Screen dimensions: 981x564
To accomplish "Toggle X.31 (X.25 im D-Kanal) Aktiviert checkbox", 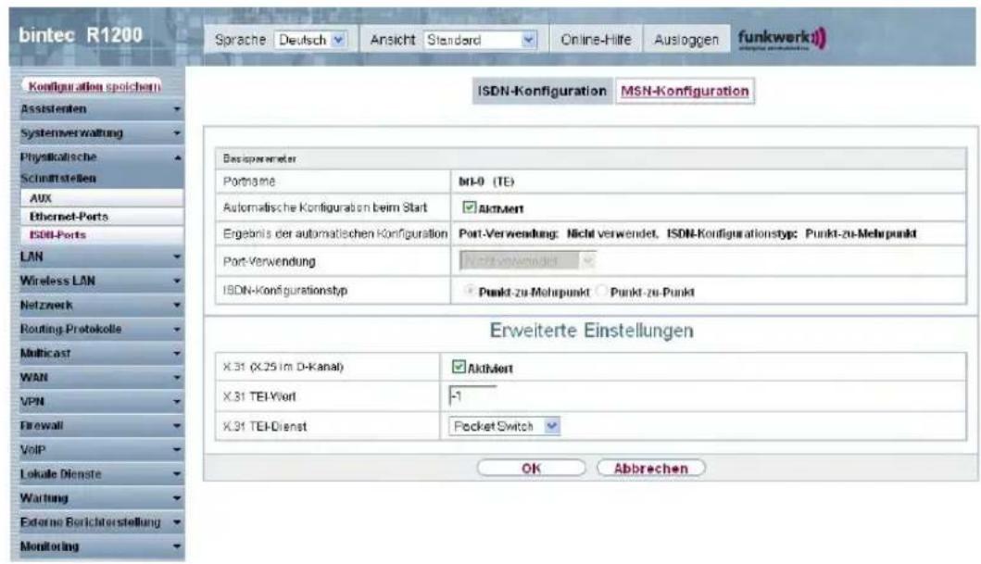I will coord(459,367).
